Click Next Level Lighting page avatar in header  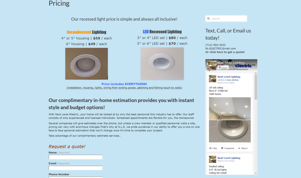click(x=212, y=65)
